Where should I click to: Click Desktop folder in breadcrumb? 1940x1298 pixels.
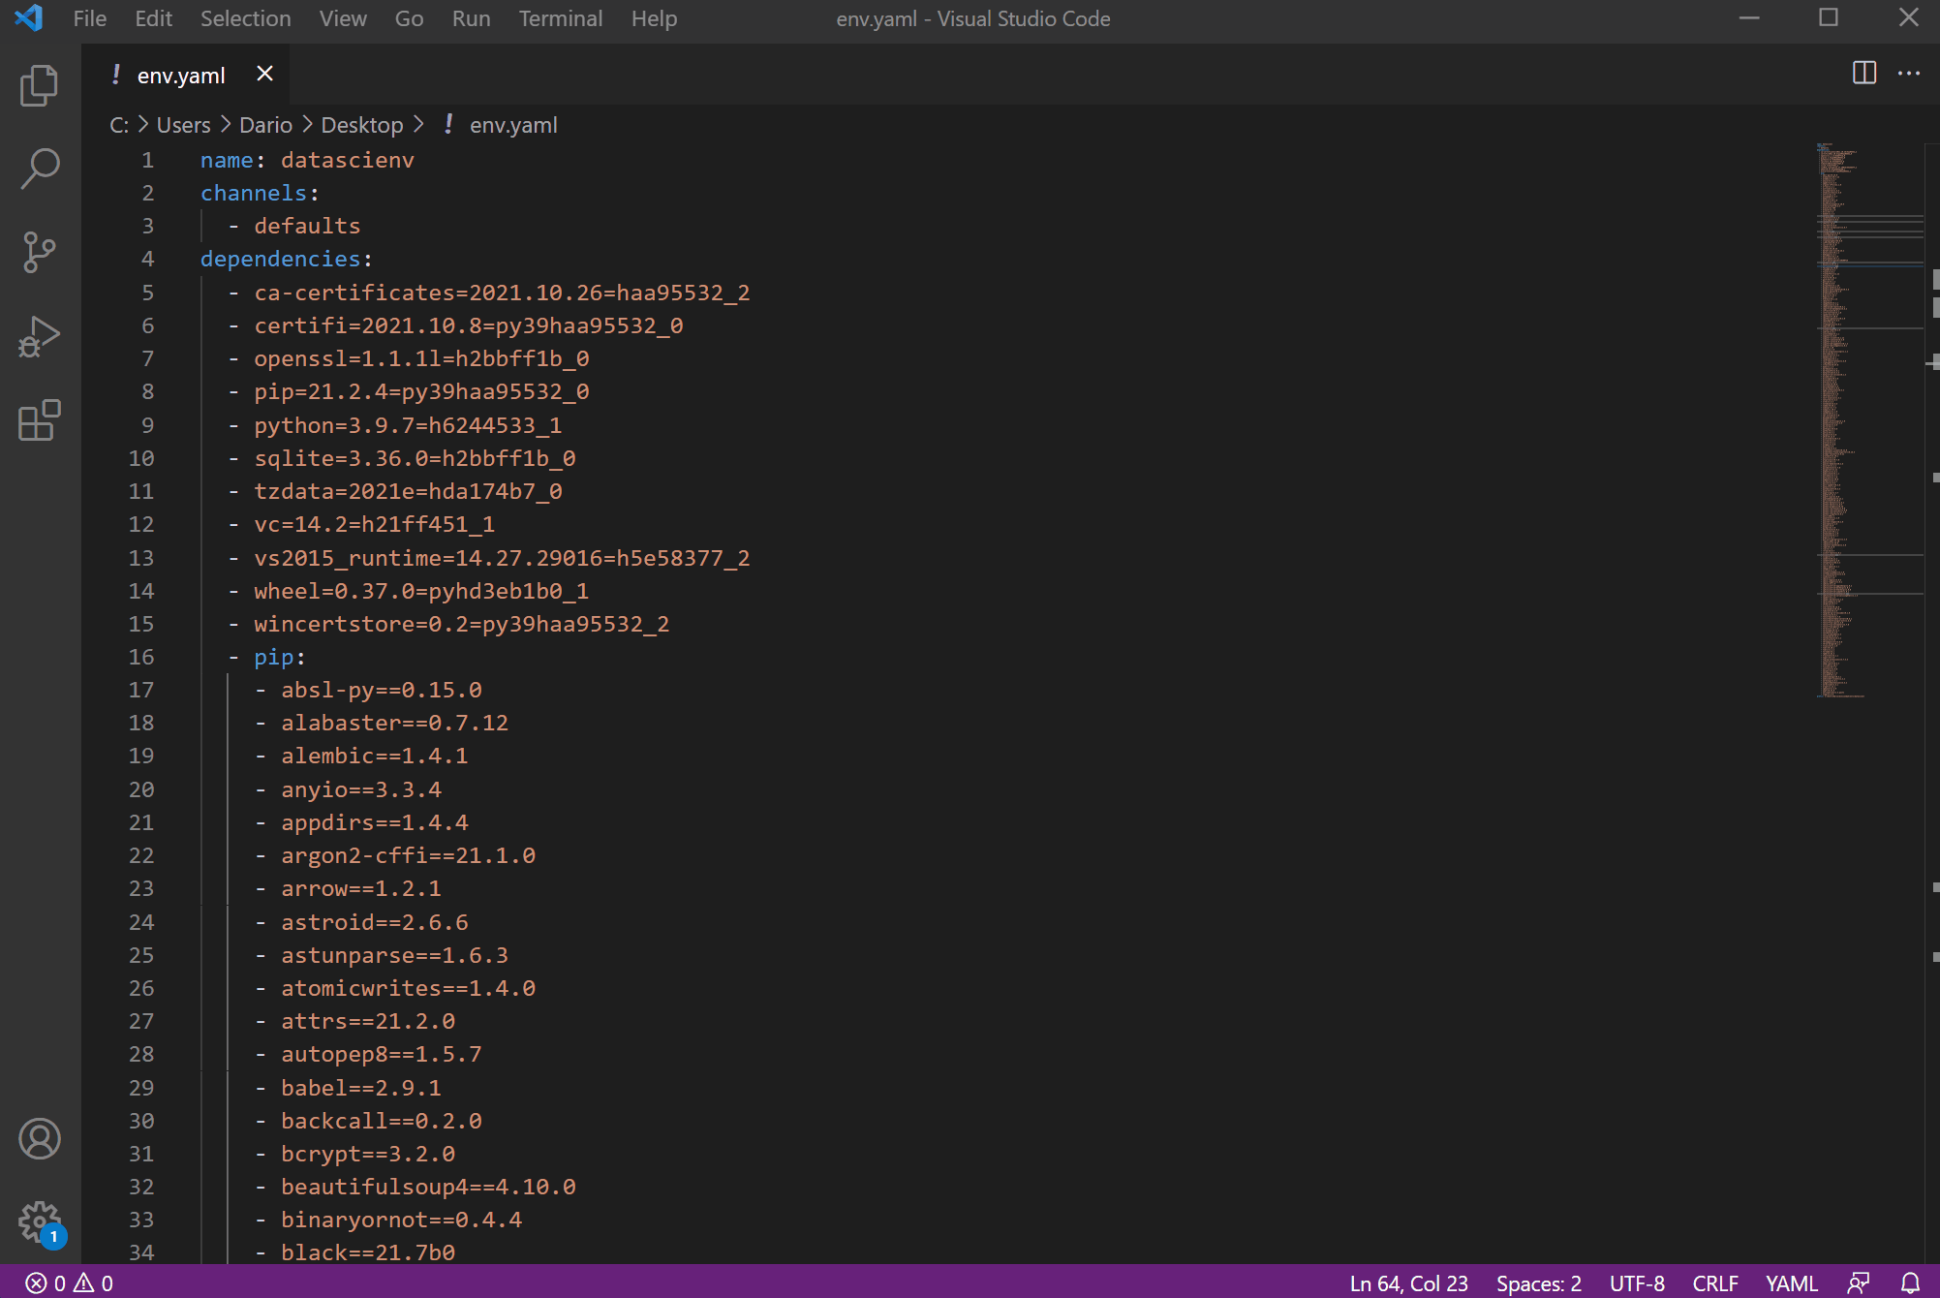coord(361,125)
